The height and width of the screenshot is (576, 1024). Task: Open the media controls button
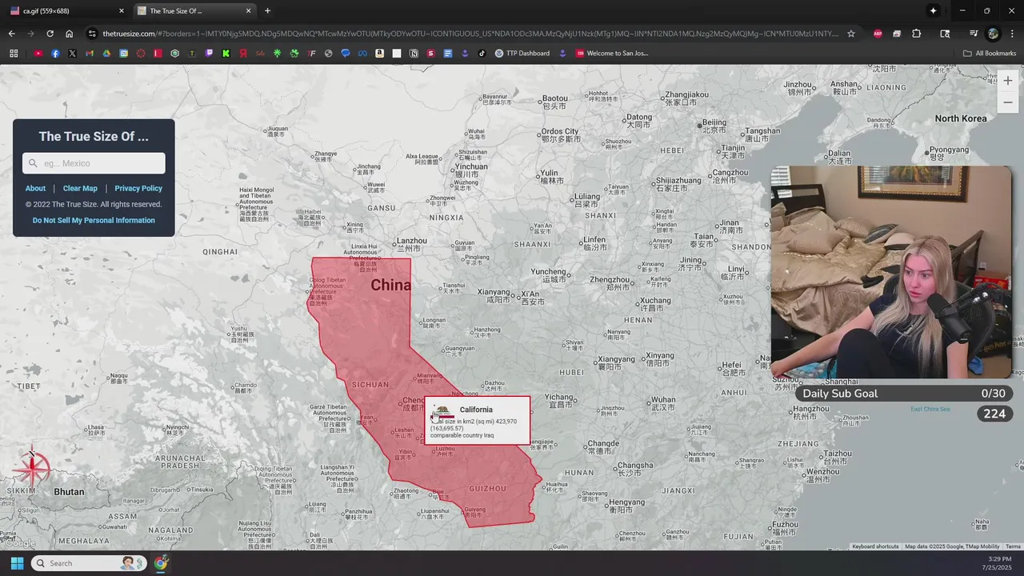974,34
